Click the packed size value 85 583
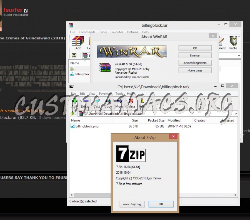Image resolution: width=250 pixels, height=220 pixels. pos(160,126)
